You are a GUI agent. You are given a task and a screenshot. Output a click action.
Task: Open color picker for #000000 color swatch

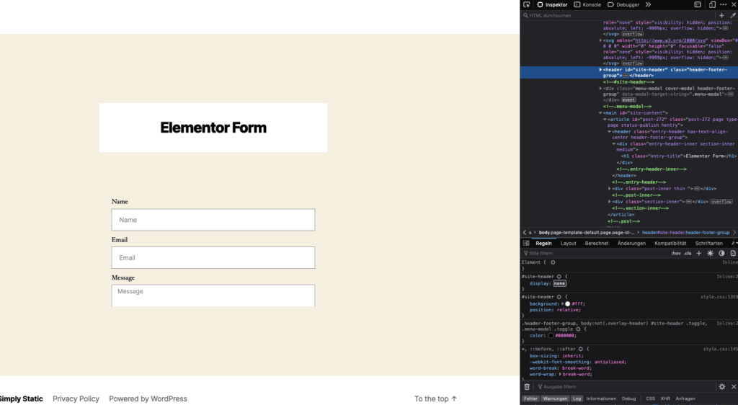[551, 336]
